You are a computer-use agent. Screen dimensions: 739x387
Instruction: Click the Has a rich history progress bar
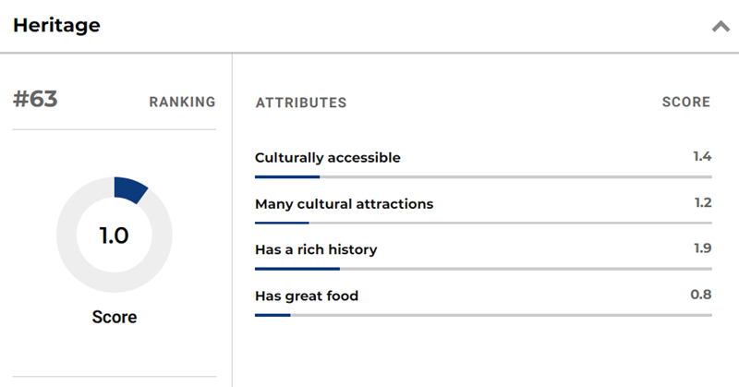(483, 269)
